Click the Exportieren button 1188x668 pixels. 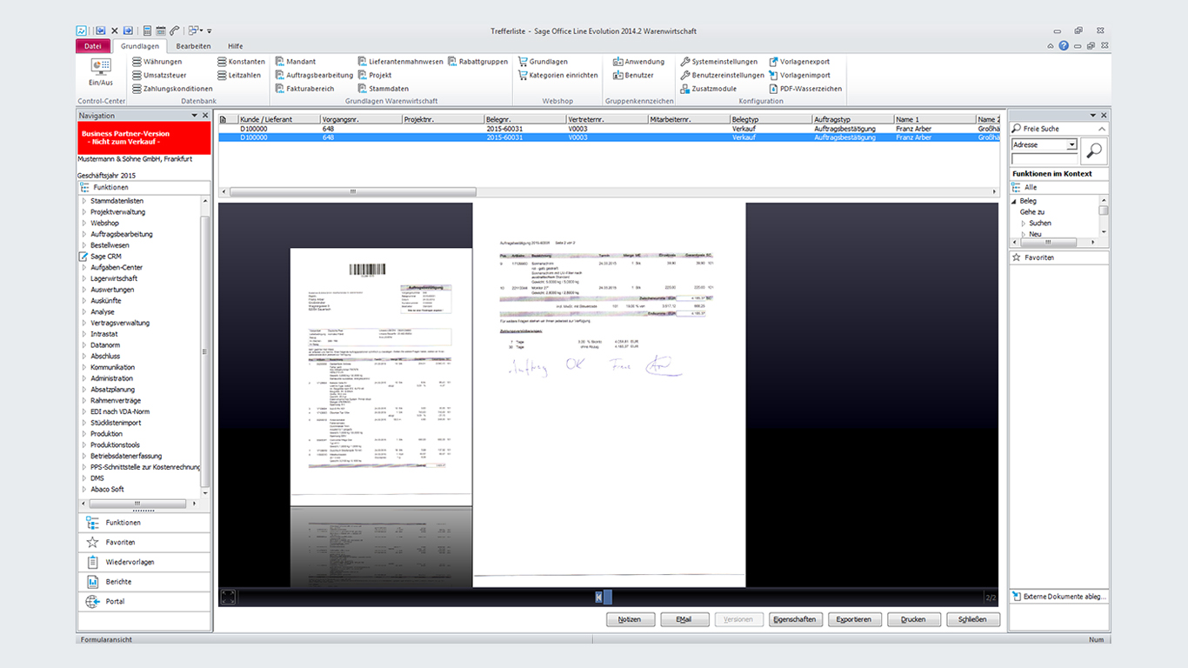coord(855,619)
